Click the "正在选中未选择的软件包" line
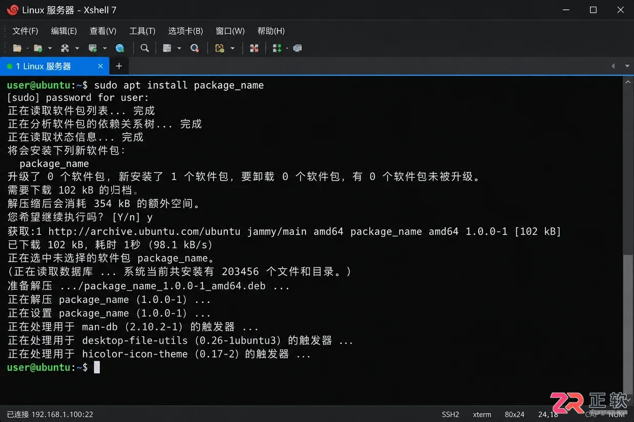 click(111, 258)
